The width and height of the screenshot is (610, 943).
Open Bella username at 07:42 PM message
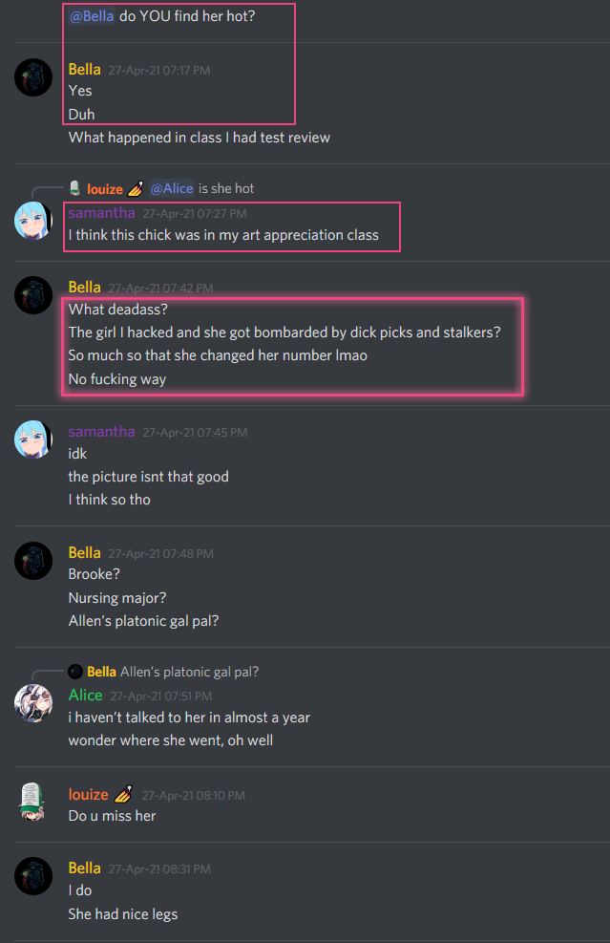pyautogui.click(x=85, y=288)
